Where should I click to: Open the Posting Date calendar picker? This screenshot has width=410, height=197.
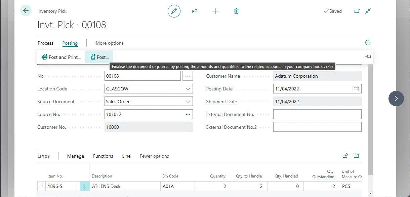(356, 89)
